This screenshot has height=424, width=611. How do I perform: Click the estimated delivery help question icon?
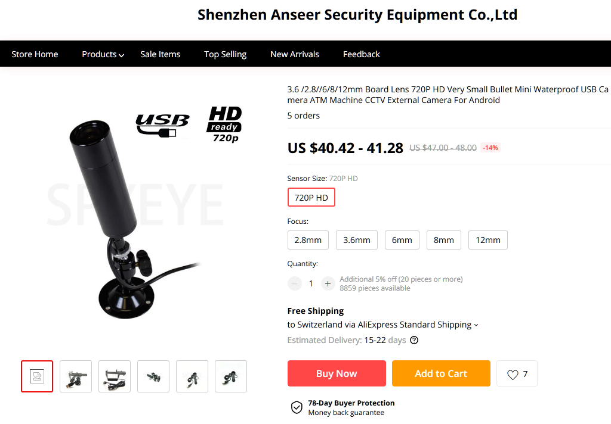[x=414, y=340]
